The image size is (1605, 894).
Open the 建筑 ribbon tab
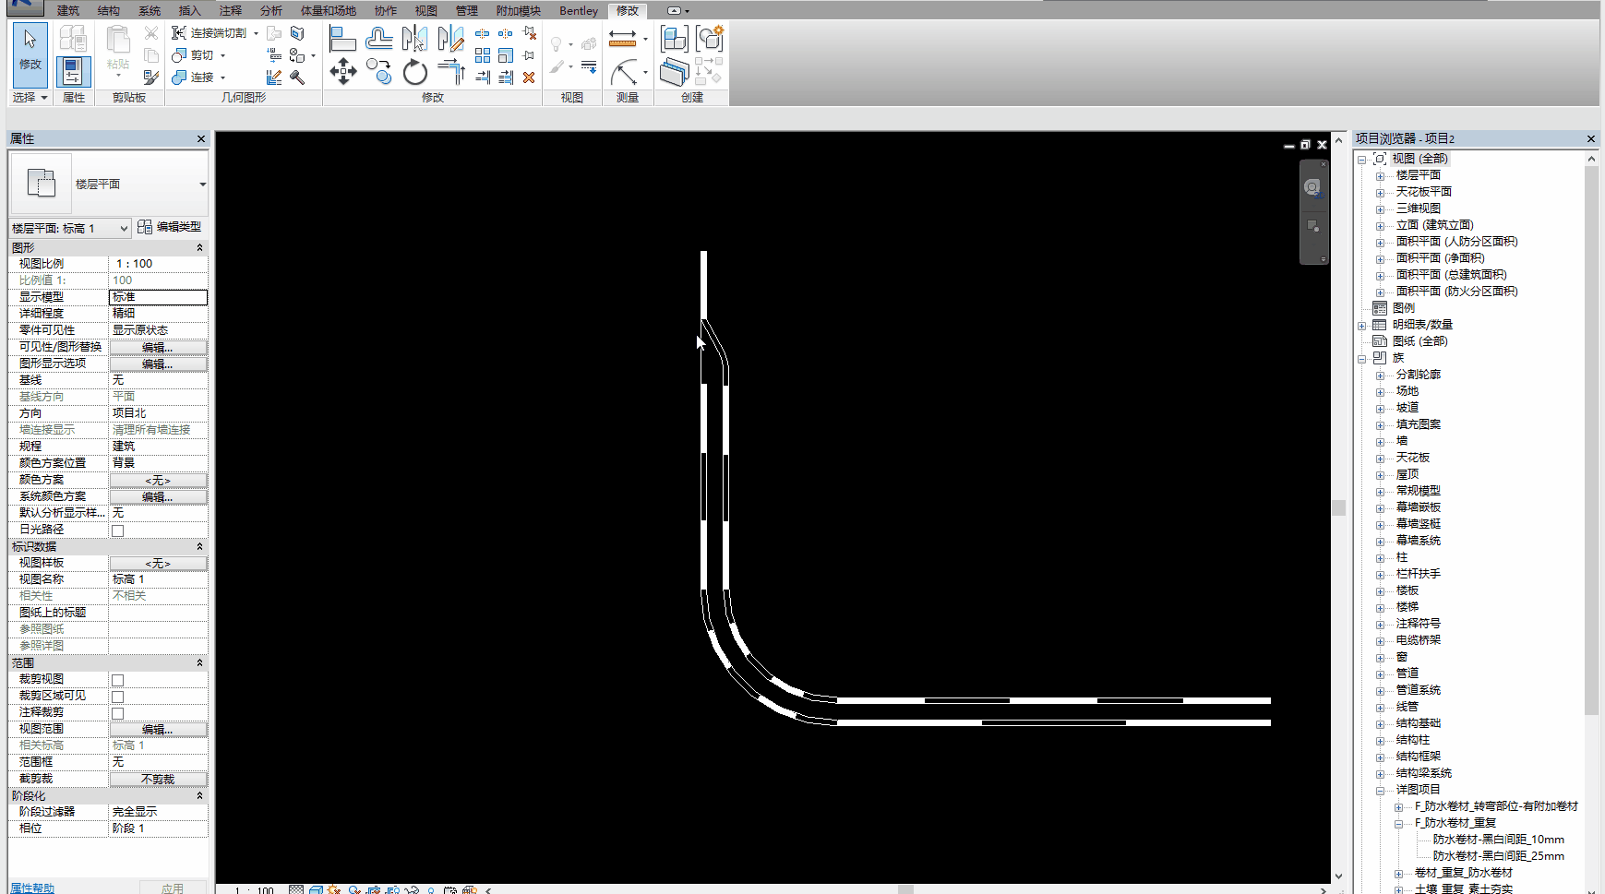point(67,11)
